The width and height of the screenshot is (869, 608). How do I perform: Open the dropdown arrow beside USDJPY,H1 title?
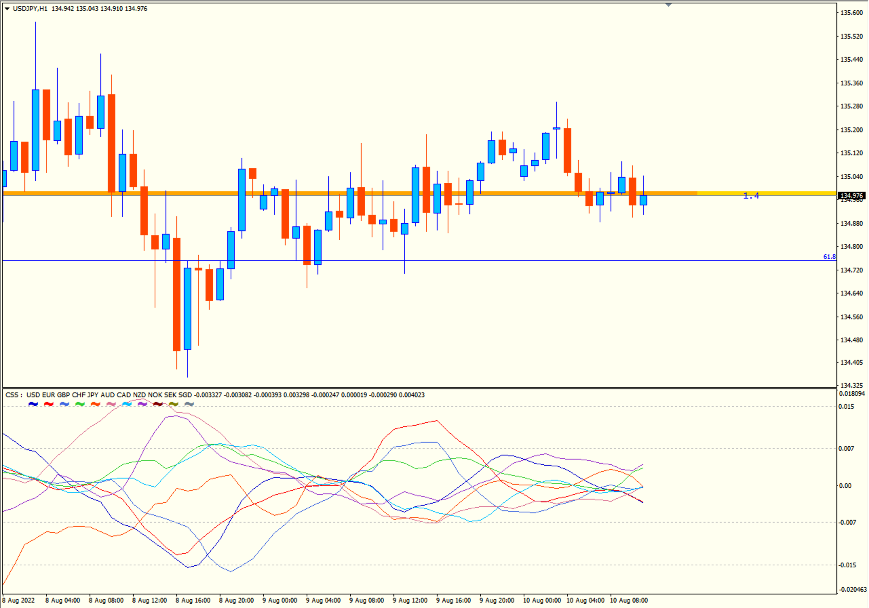click(x=7, y=9)
